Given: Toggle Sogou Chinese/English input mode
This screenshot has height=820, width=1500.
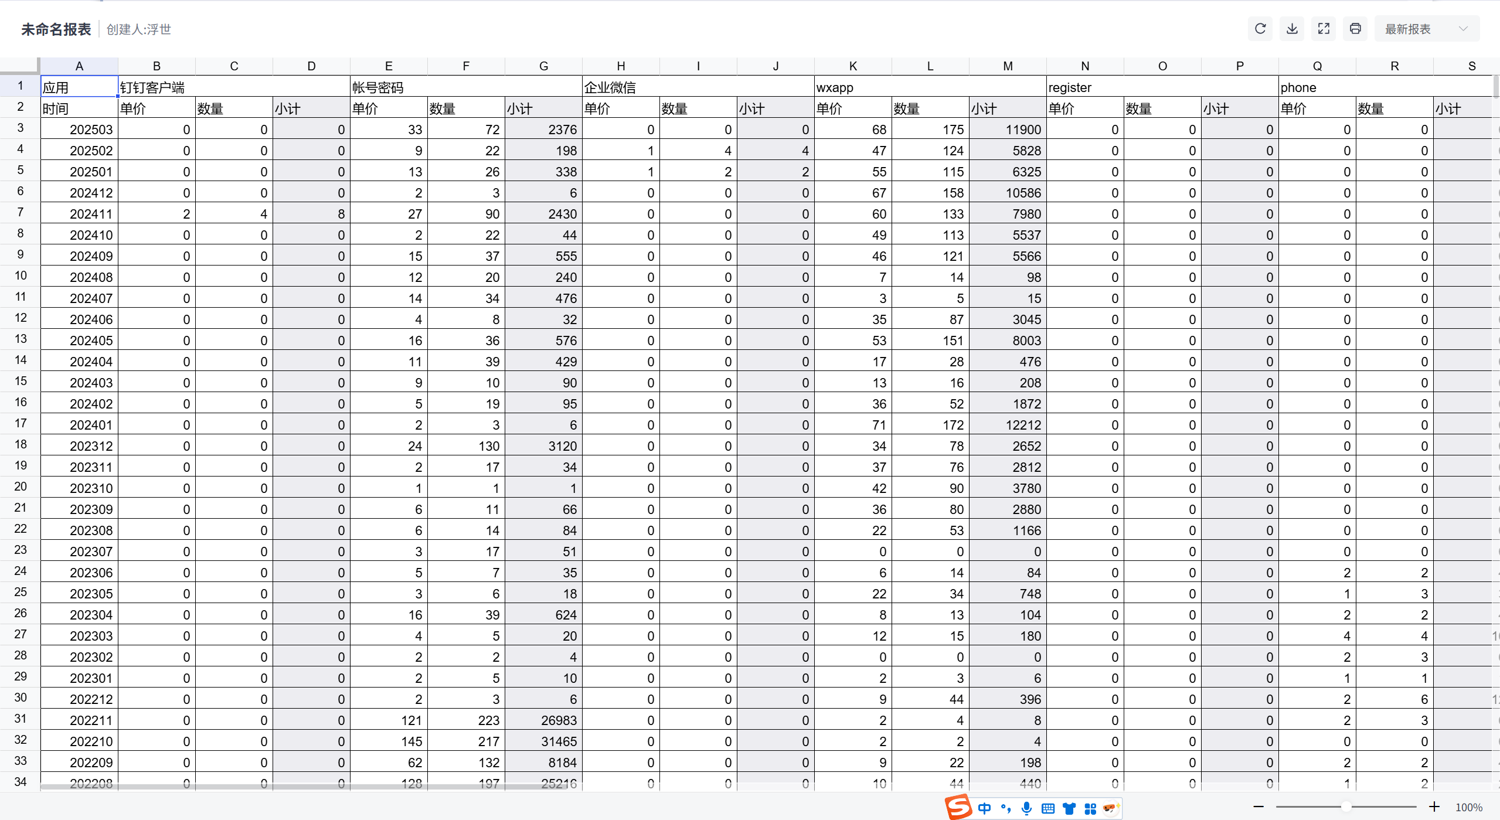Looking at the screenshot, I should click(x=985, y=809).
